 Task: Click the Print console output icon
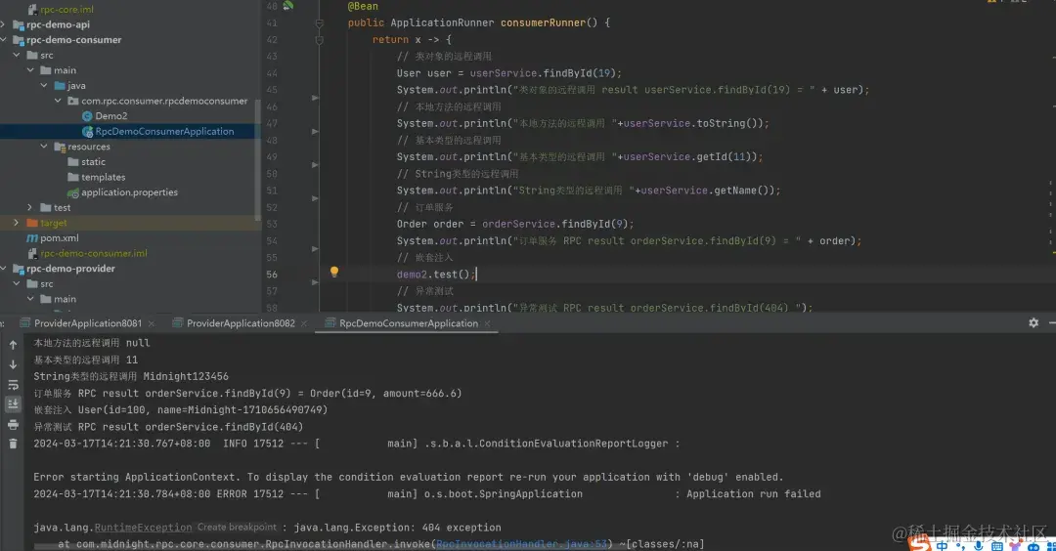tap(13, 425)
